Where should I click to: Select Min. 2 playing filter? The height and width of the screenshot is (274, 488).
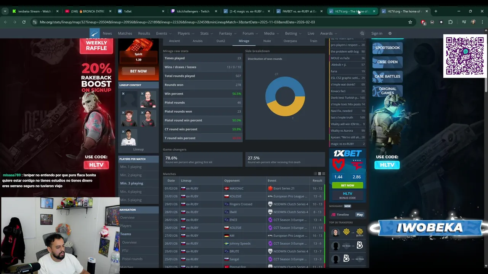tap(131, 175)
